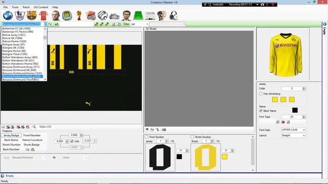
Task: Enable the Shorts Number checkbox
Action: click(x=192, y=137)
